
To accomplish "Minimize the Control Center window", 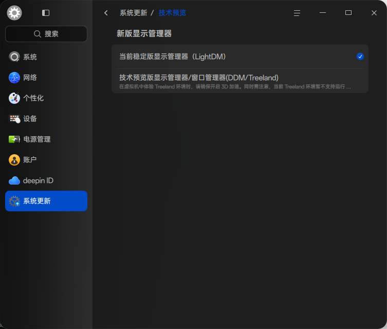I will tap(323, 13).
